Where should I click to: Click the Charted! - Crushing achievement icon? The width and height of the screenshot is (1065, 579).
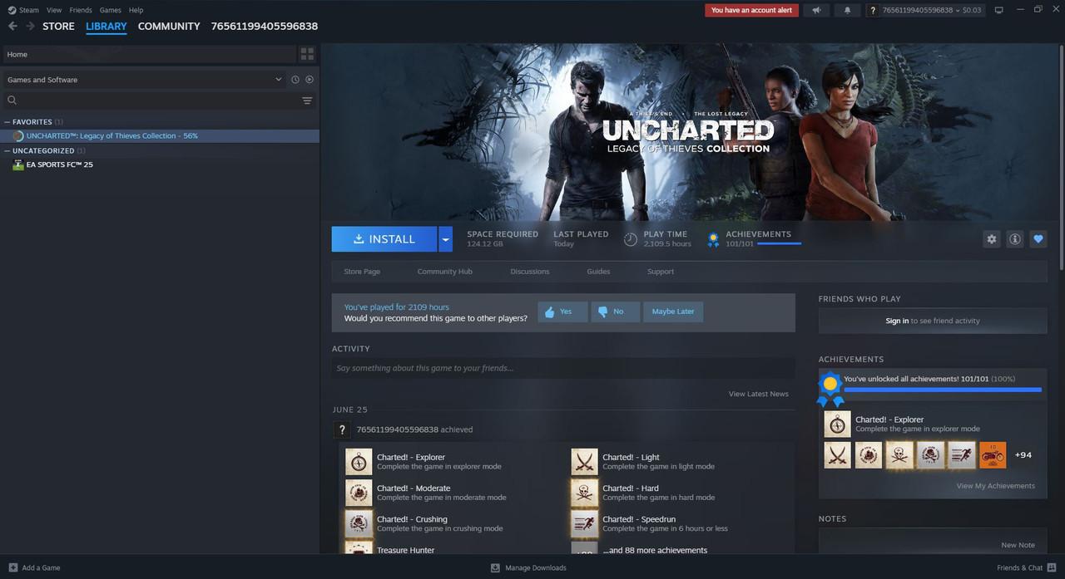pos(359,523)
